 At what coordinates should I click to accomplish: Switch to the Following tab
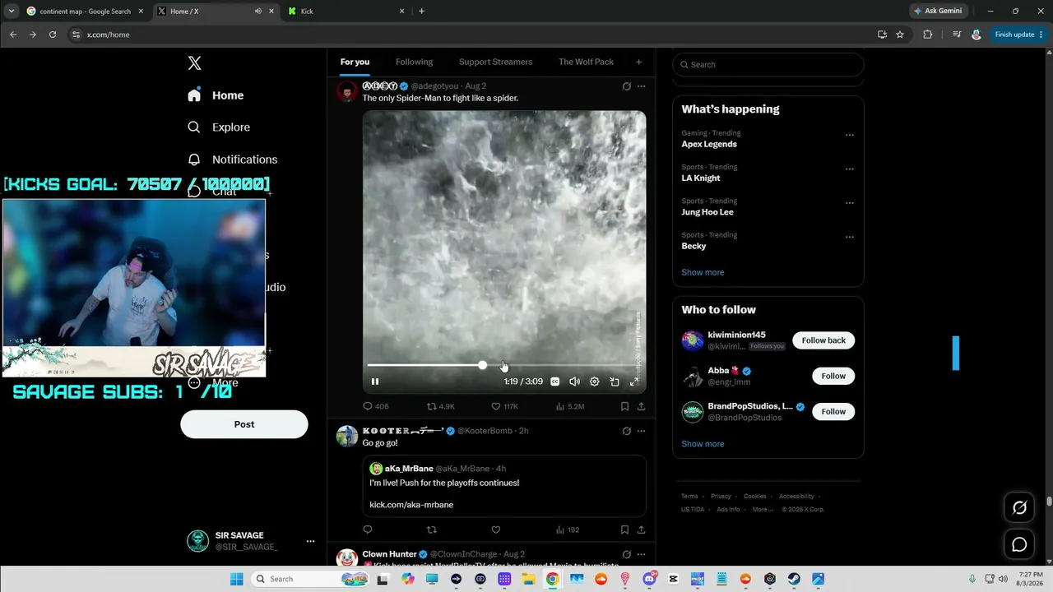tap(414, 62)
